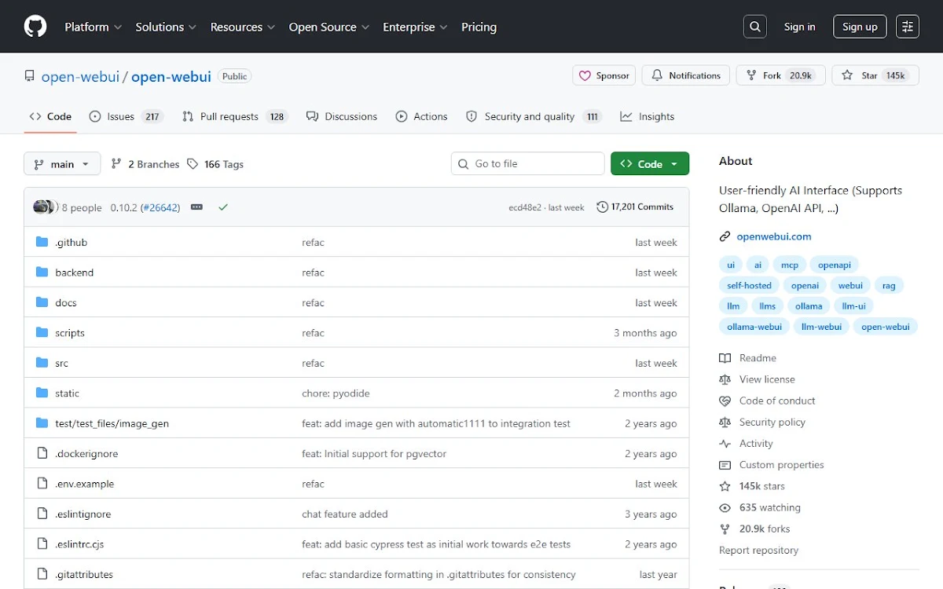Open the 2 Branches link
The image size is (943, 589).
click(145, 164)
